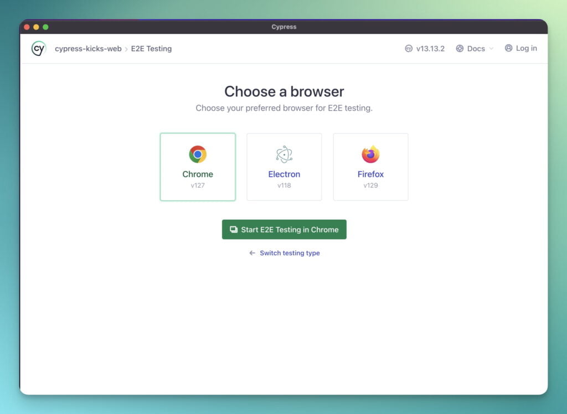Click the Firefox name label
567x414 pixels.
pyautogui.click(x=370, y=174)
